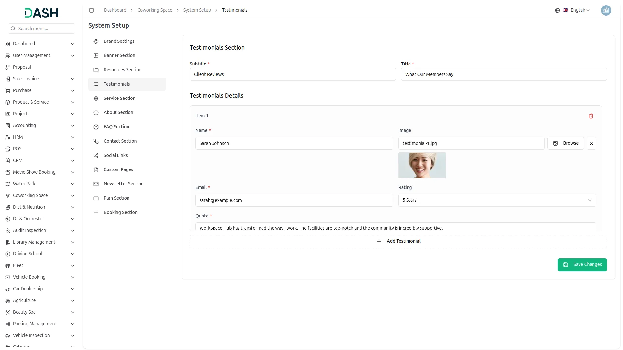Open the Service Section settings tab
623x350 pixels.
(x=119, y=98)
